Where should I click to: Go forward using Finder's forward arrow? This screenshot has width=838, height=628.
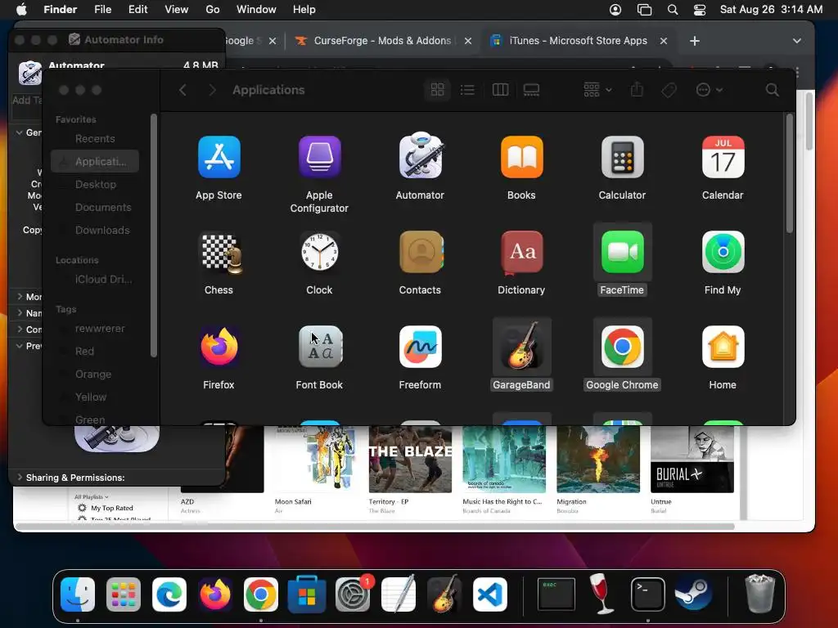click(212, 90)
